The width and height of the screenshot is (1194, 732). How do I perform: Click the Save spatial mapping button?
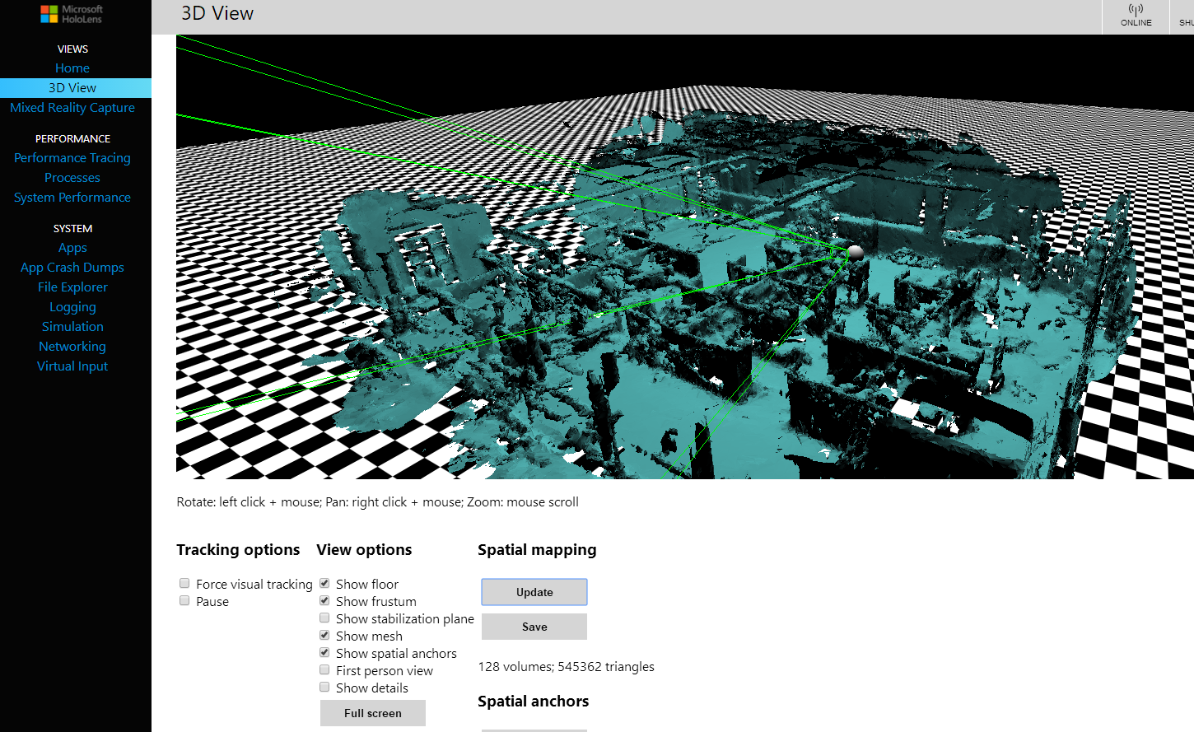click(x=534, y=627)
